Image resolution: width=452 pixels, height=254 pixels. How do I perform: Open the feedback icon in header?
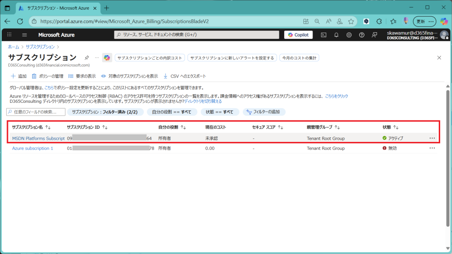point(375,35)
